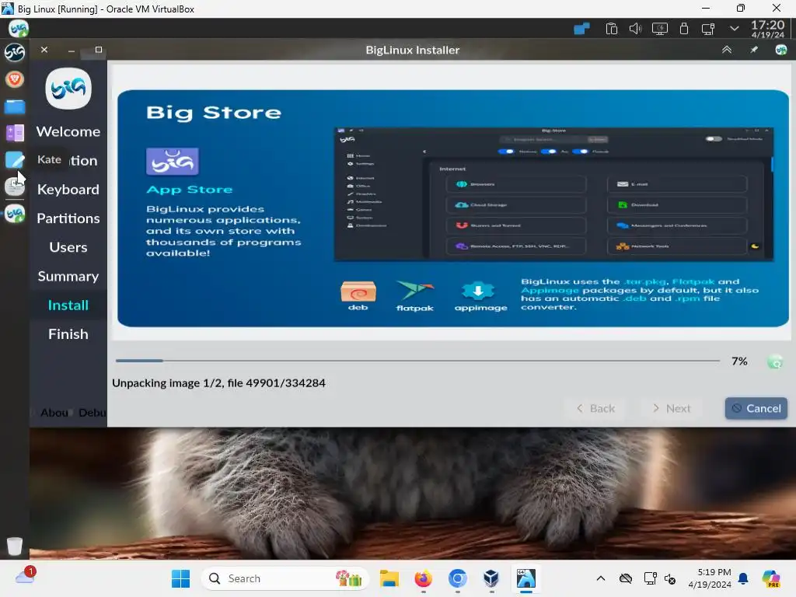
Task: Open the installer disk icon in dock
Action: [15, 187]
